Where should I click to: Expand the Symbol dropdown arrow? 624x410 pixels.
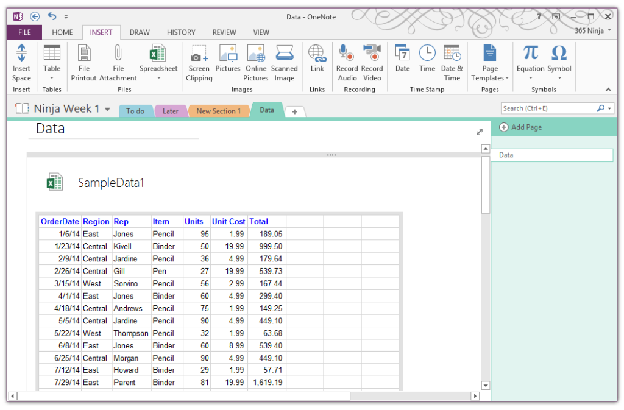pyautogui.click(x=559, y=78)
